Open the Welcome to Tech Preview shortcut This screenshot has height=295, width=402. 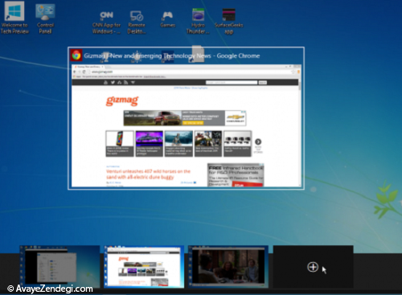14,18
